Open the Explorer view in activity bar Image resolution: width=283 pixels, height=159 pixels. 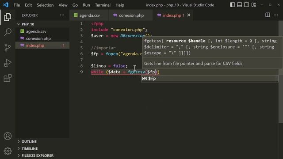coord(8,17)
